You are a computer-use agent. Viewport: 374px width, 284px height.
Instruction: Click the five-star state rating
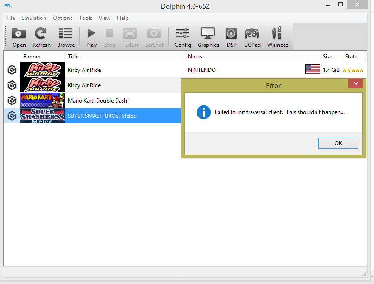pos(353,70)
